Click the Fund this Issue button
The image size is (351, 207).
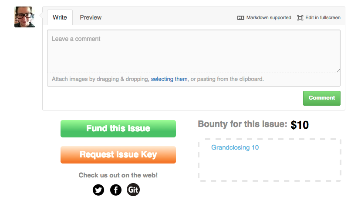point(118,129)
